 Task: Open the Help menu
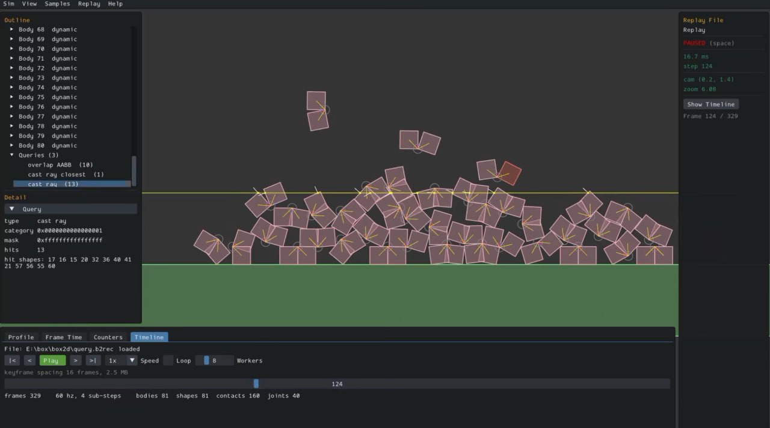(115, 4)
